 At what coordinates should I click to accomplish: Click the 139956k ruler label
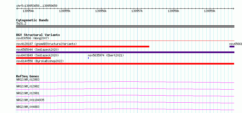click(x=101, y=11)
